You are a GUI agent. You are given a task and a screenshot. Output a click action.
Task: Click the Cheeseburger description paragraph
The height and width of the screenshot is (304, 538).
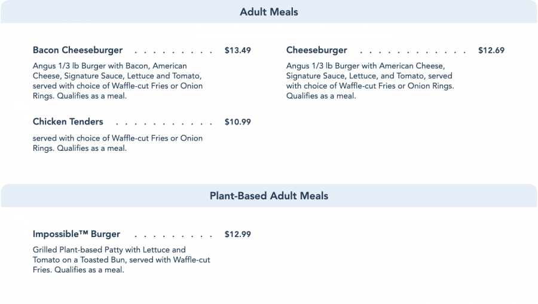(x=369, y=81)
